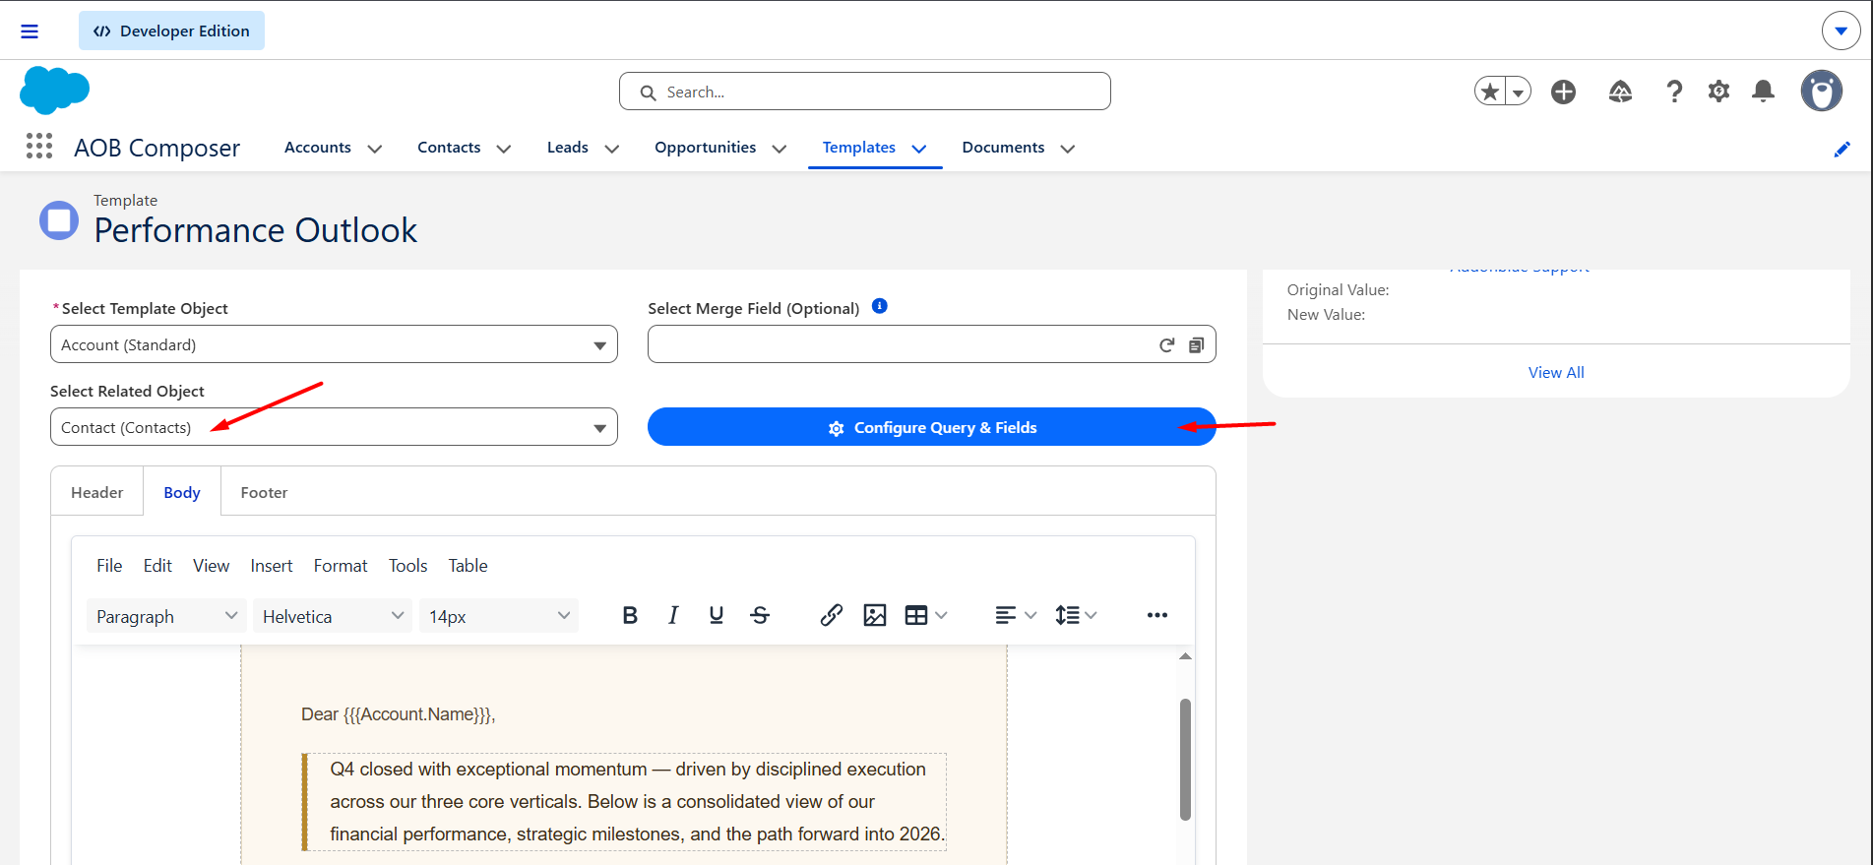
Task: Click the global Search field
Action: (865, 92)
